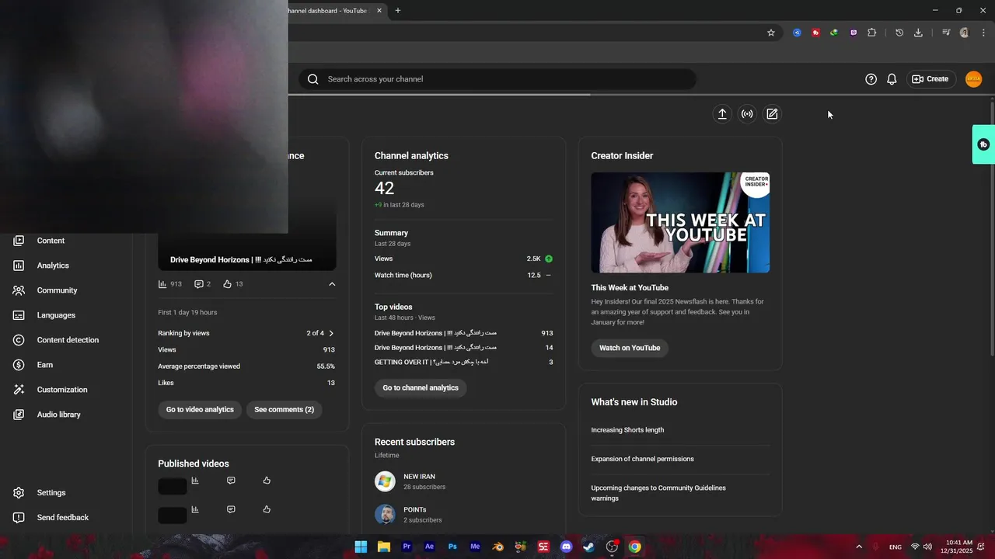Viewport: 995px width, 559px height.
Task: Click the likes thumb icon showing 13
Action: (x=228, y=284)
